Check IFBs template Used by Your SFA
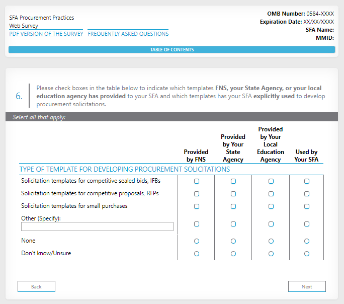This screenshot has width=344, height=304. (x=307, y=181)
